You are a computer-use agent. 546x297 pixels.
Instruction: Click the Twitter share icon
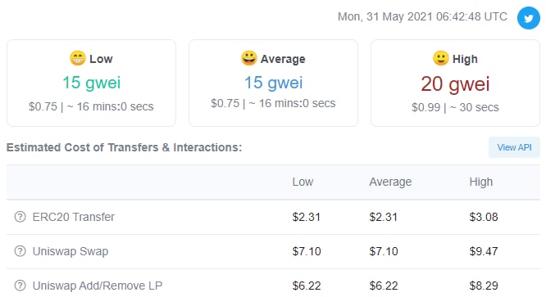point(528,18)
